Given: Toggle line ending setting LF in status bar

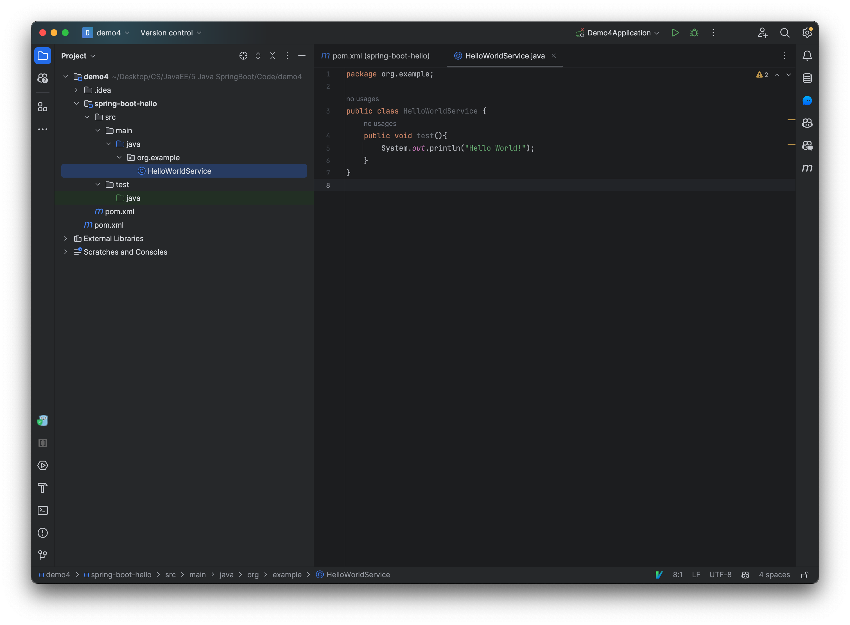Looking at the screenshot, I should 696,575.
